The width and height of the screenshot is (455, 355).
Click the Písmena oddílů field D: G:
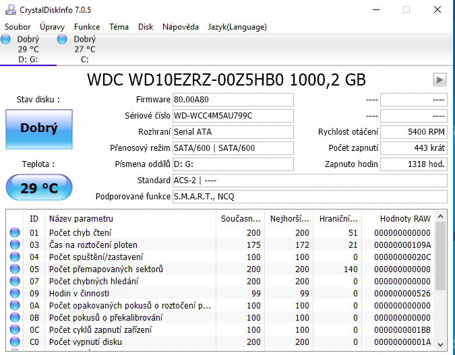pos(233,164)
